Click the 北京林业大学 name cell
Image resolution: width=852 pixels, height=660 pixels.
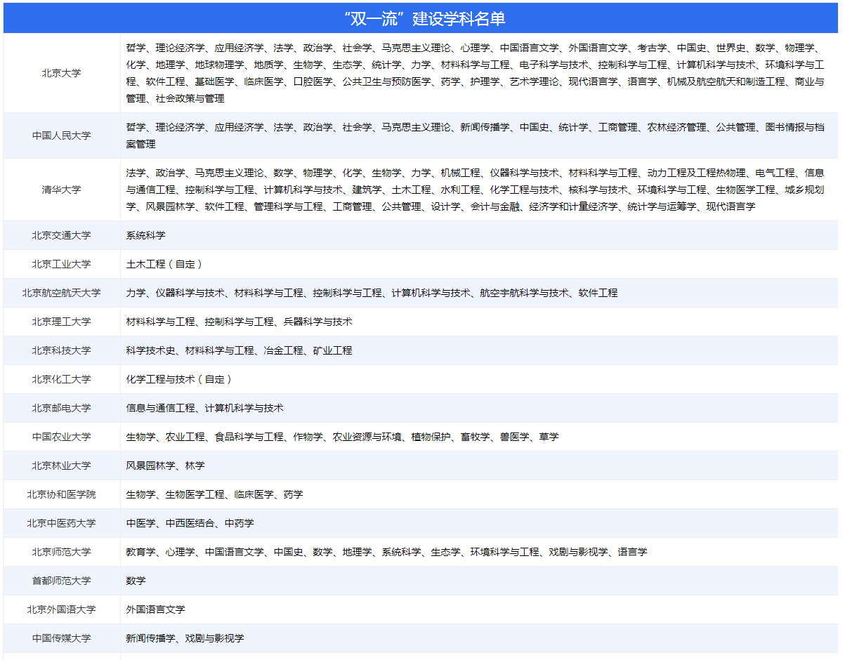coord(61,466)
